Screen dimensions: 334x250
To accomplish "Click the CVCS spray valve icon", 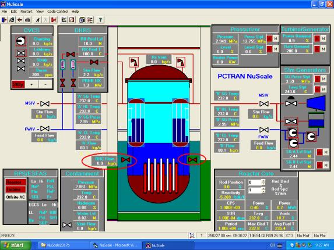I will click(x=21, y=61).
